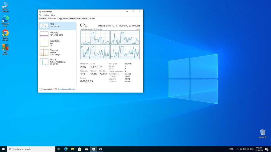The width and height of the screenshot is (271, 152).
Task: Click the Open Resource Monitor link
Action: point(66,89)
